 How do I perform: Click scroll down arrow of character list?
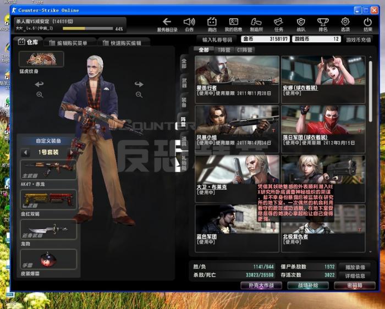(x=370, y=252)
